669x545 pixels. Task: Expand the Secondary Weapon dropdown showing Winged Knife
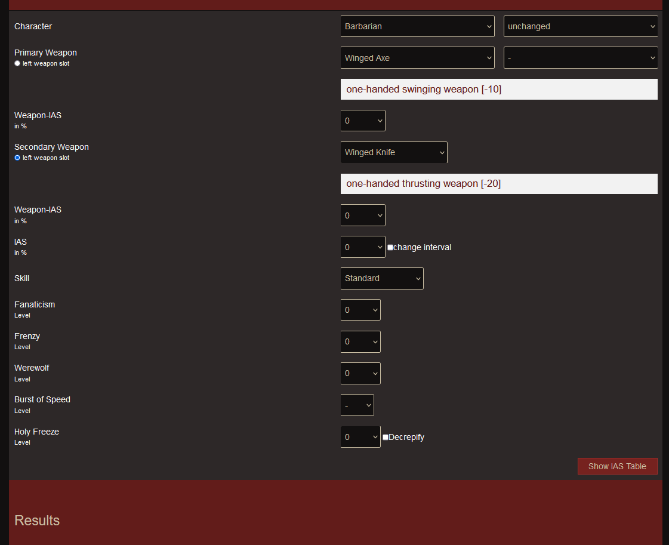point(394,152)
